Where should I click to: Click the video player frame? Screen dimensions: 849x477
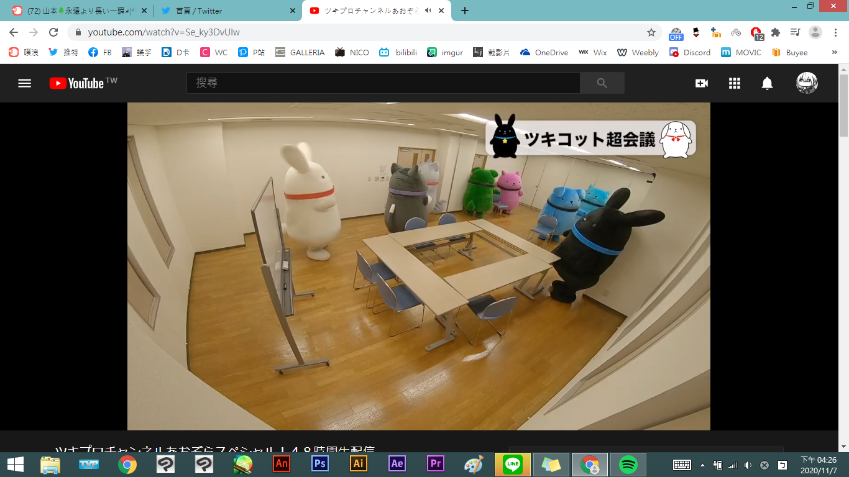click(419, 266)
